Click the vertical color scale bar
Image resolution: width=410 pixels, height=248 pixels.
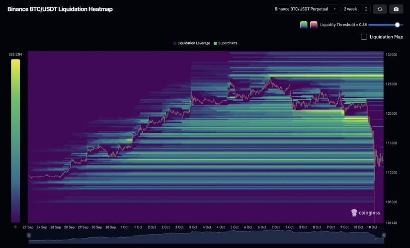tap(15, 141)
